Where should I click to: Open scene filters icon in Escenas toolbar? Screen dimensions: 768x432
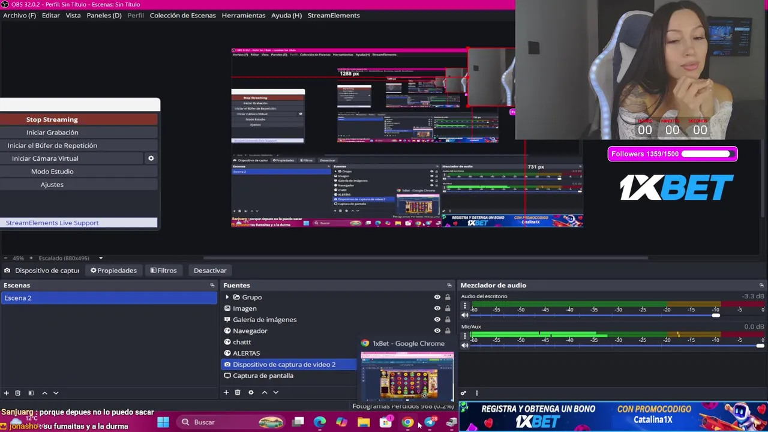31,393
